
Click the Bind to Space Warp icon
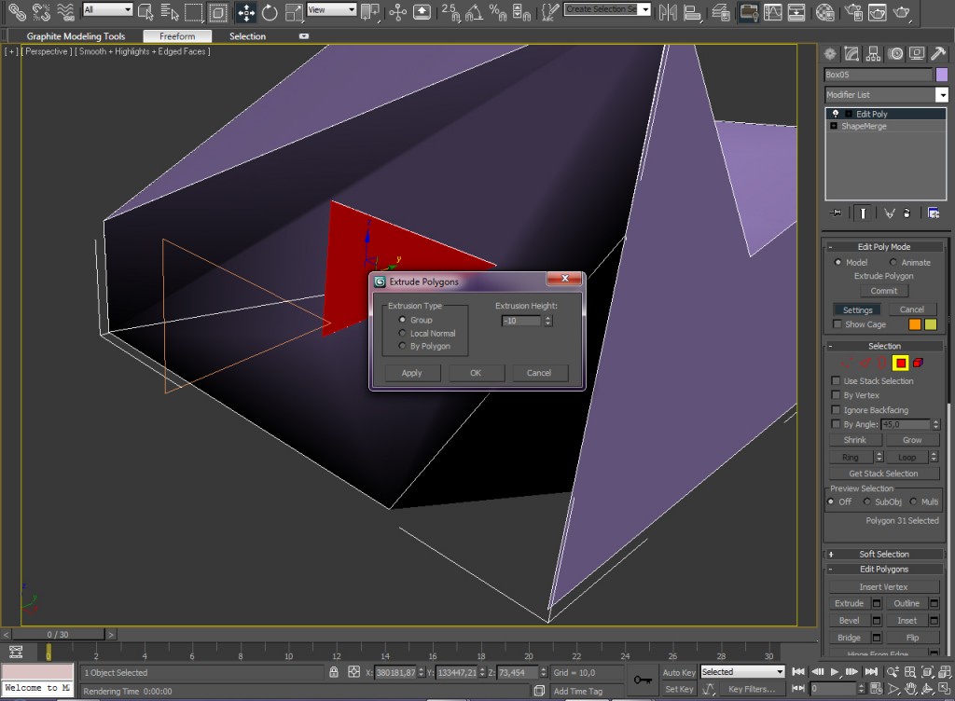(x=64, y=11)
